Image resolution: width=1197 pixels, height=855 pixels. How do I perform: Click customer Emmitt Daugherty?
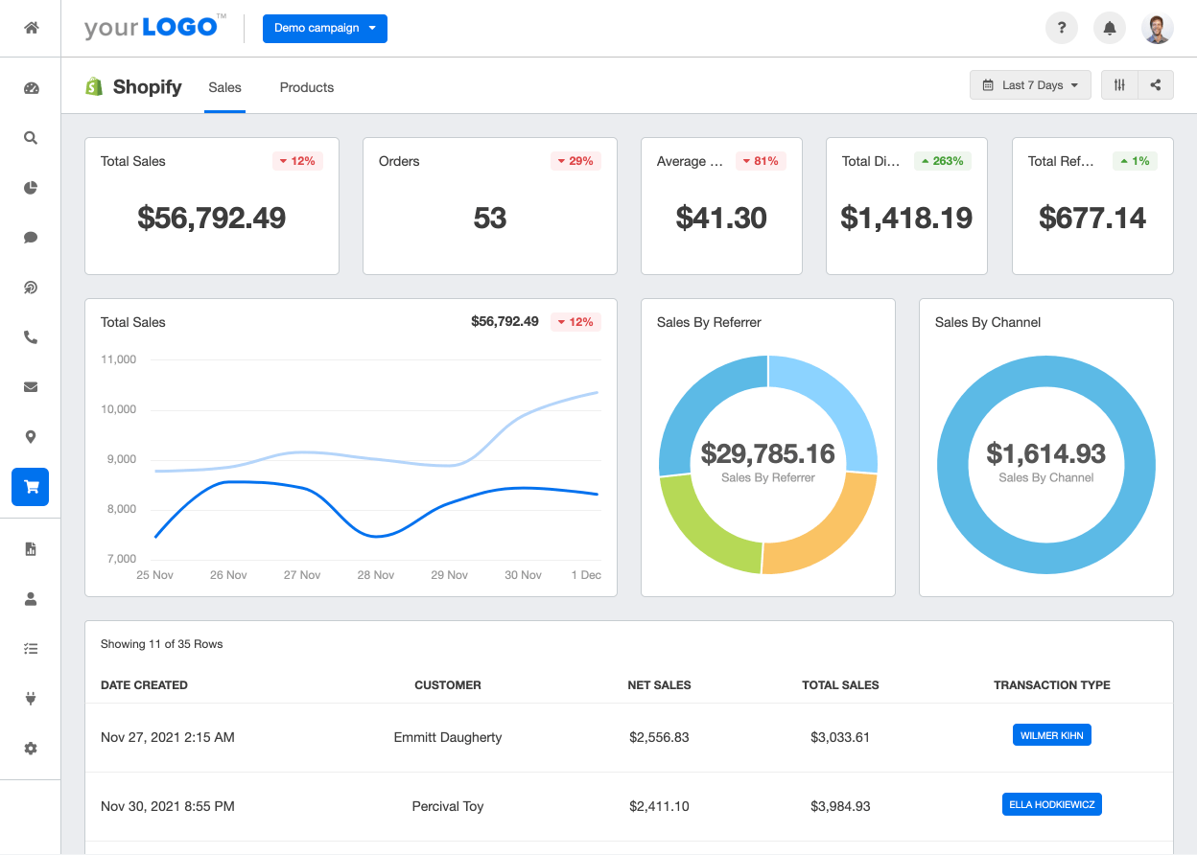coord(448,737)
